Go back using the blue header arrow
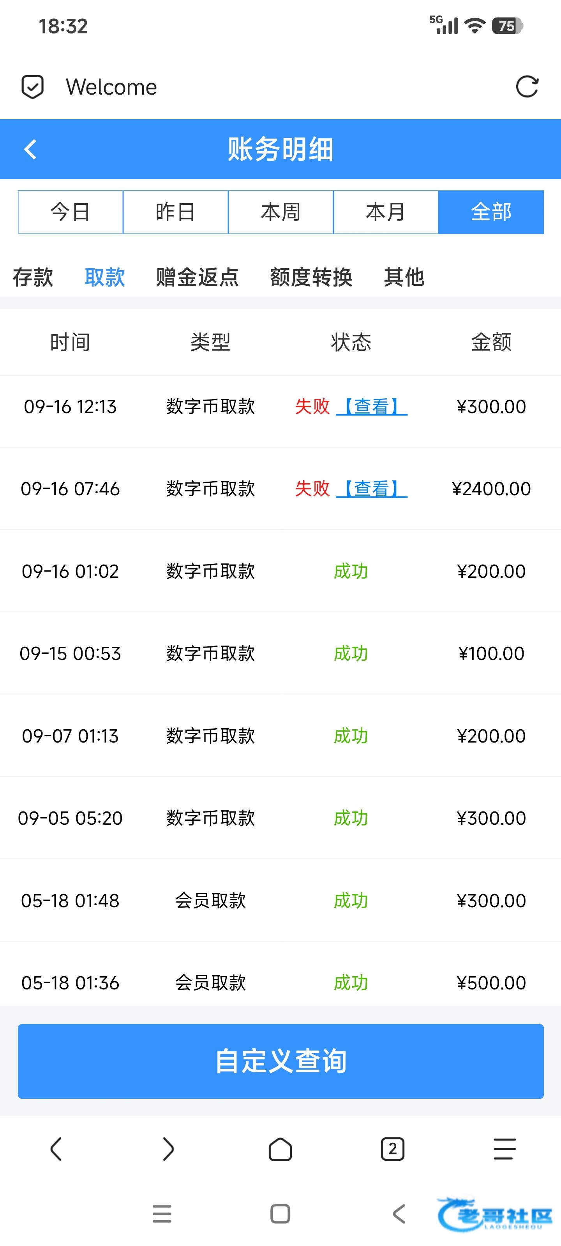 pyautogui.click(x=30, y=149)
